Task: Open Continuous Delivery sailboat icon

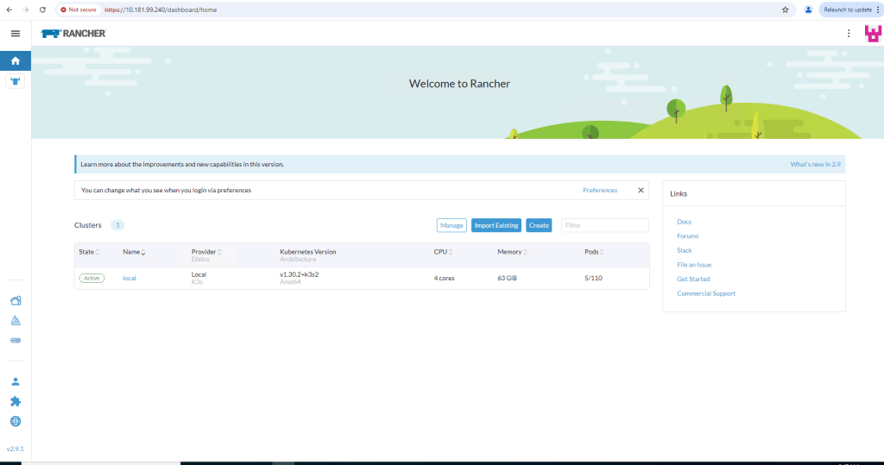Action: [x=15, y=321]
